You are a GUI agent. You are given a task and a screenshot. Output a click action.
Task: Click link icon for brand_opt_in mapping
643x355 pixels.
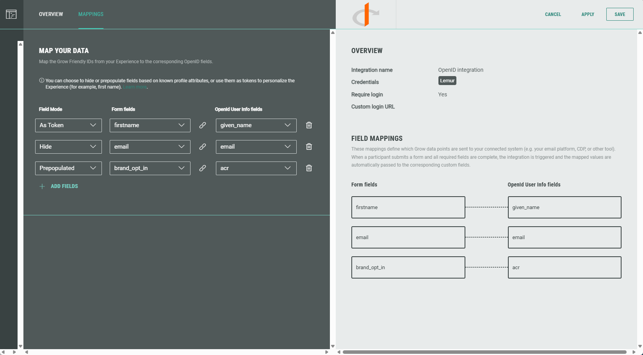pyautogui.click(x=203, y=168)
